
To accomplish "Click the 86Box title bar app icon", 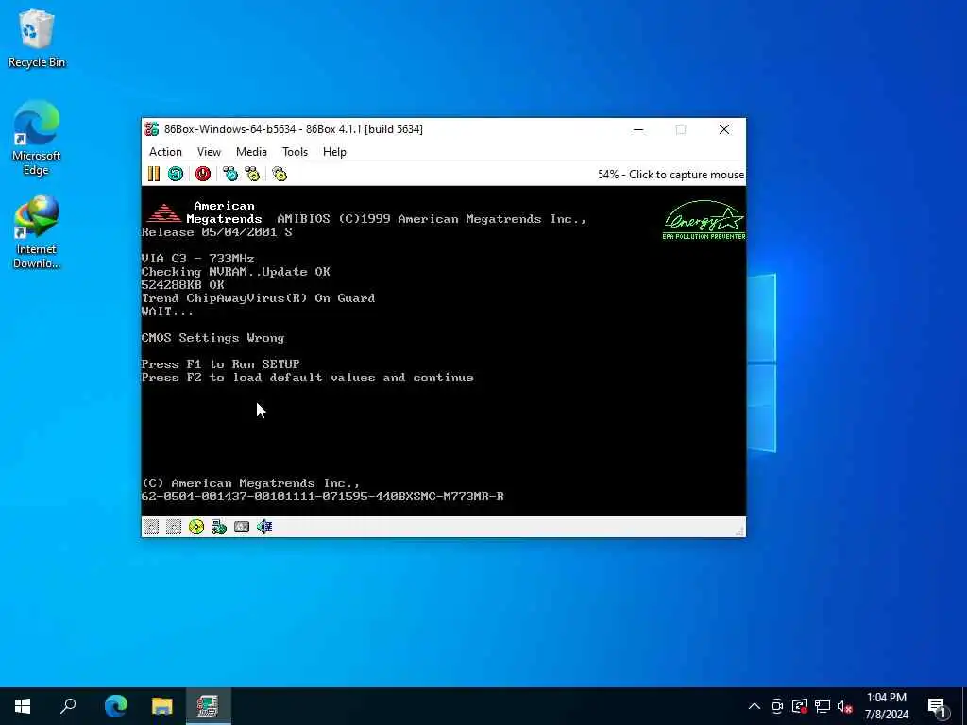I will (x=152, y=128).
